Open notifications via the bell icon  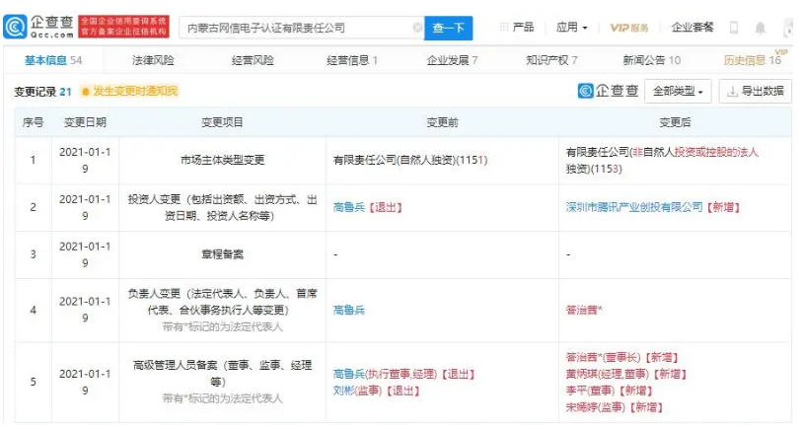tap(762, 28)
